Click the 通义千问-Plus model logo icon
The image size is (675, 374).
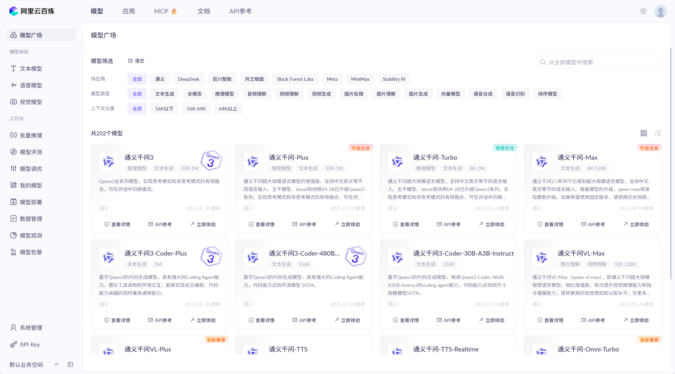tap(253, 161)
